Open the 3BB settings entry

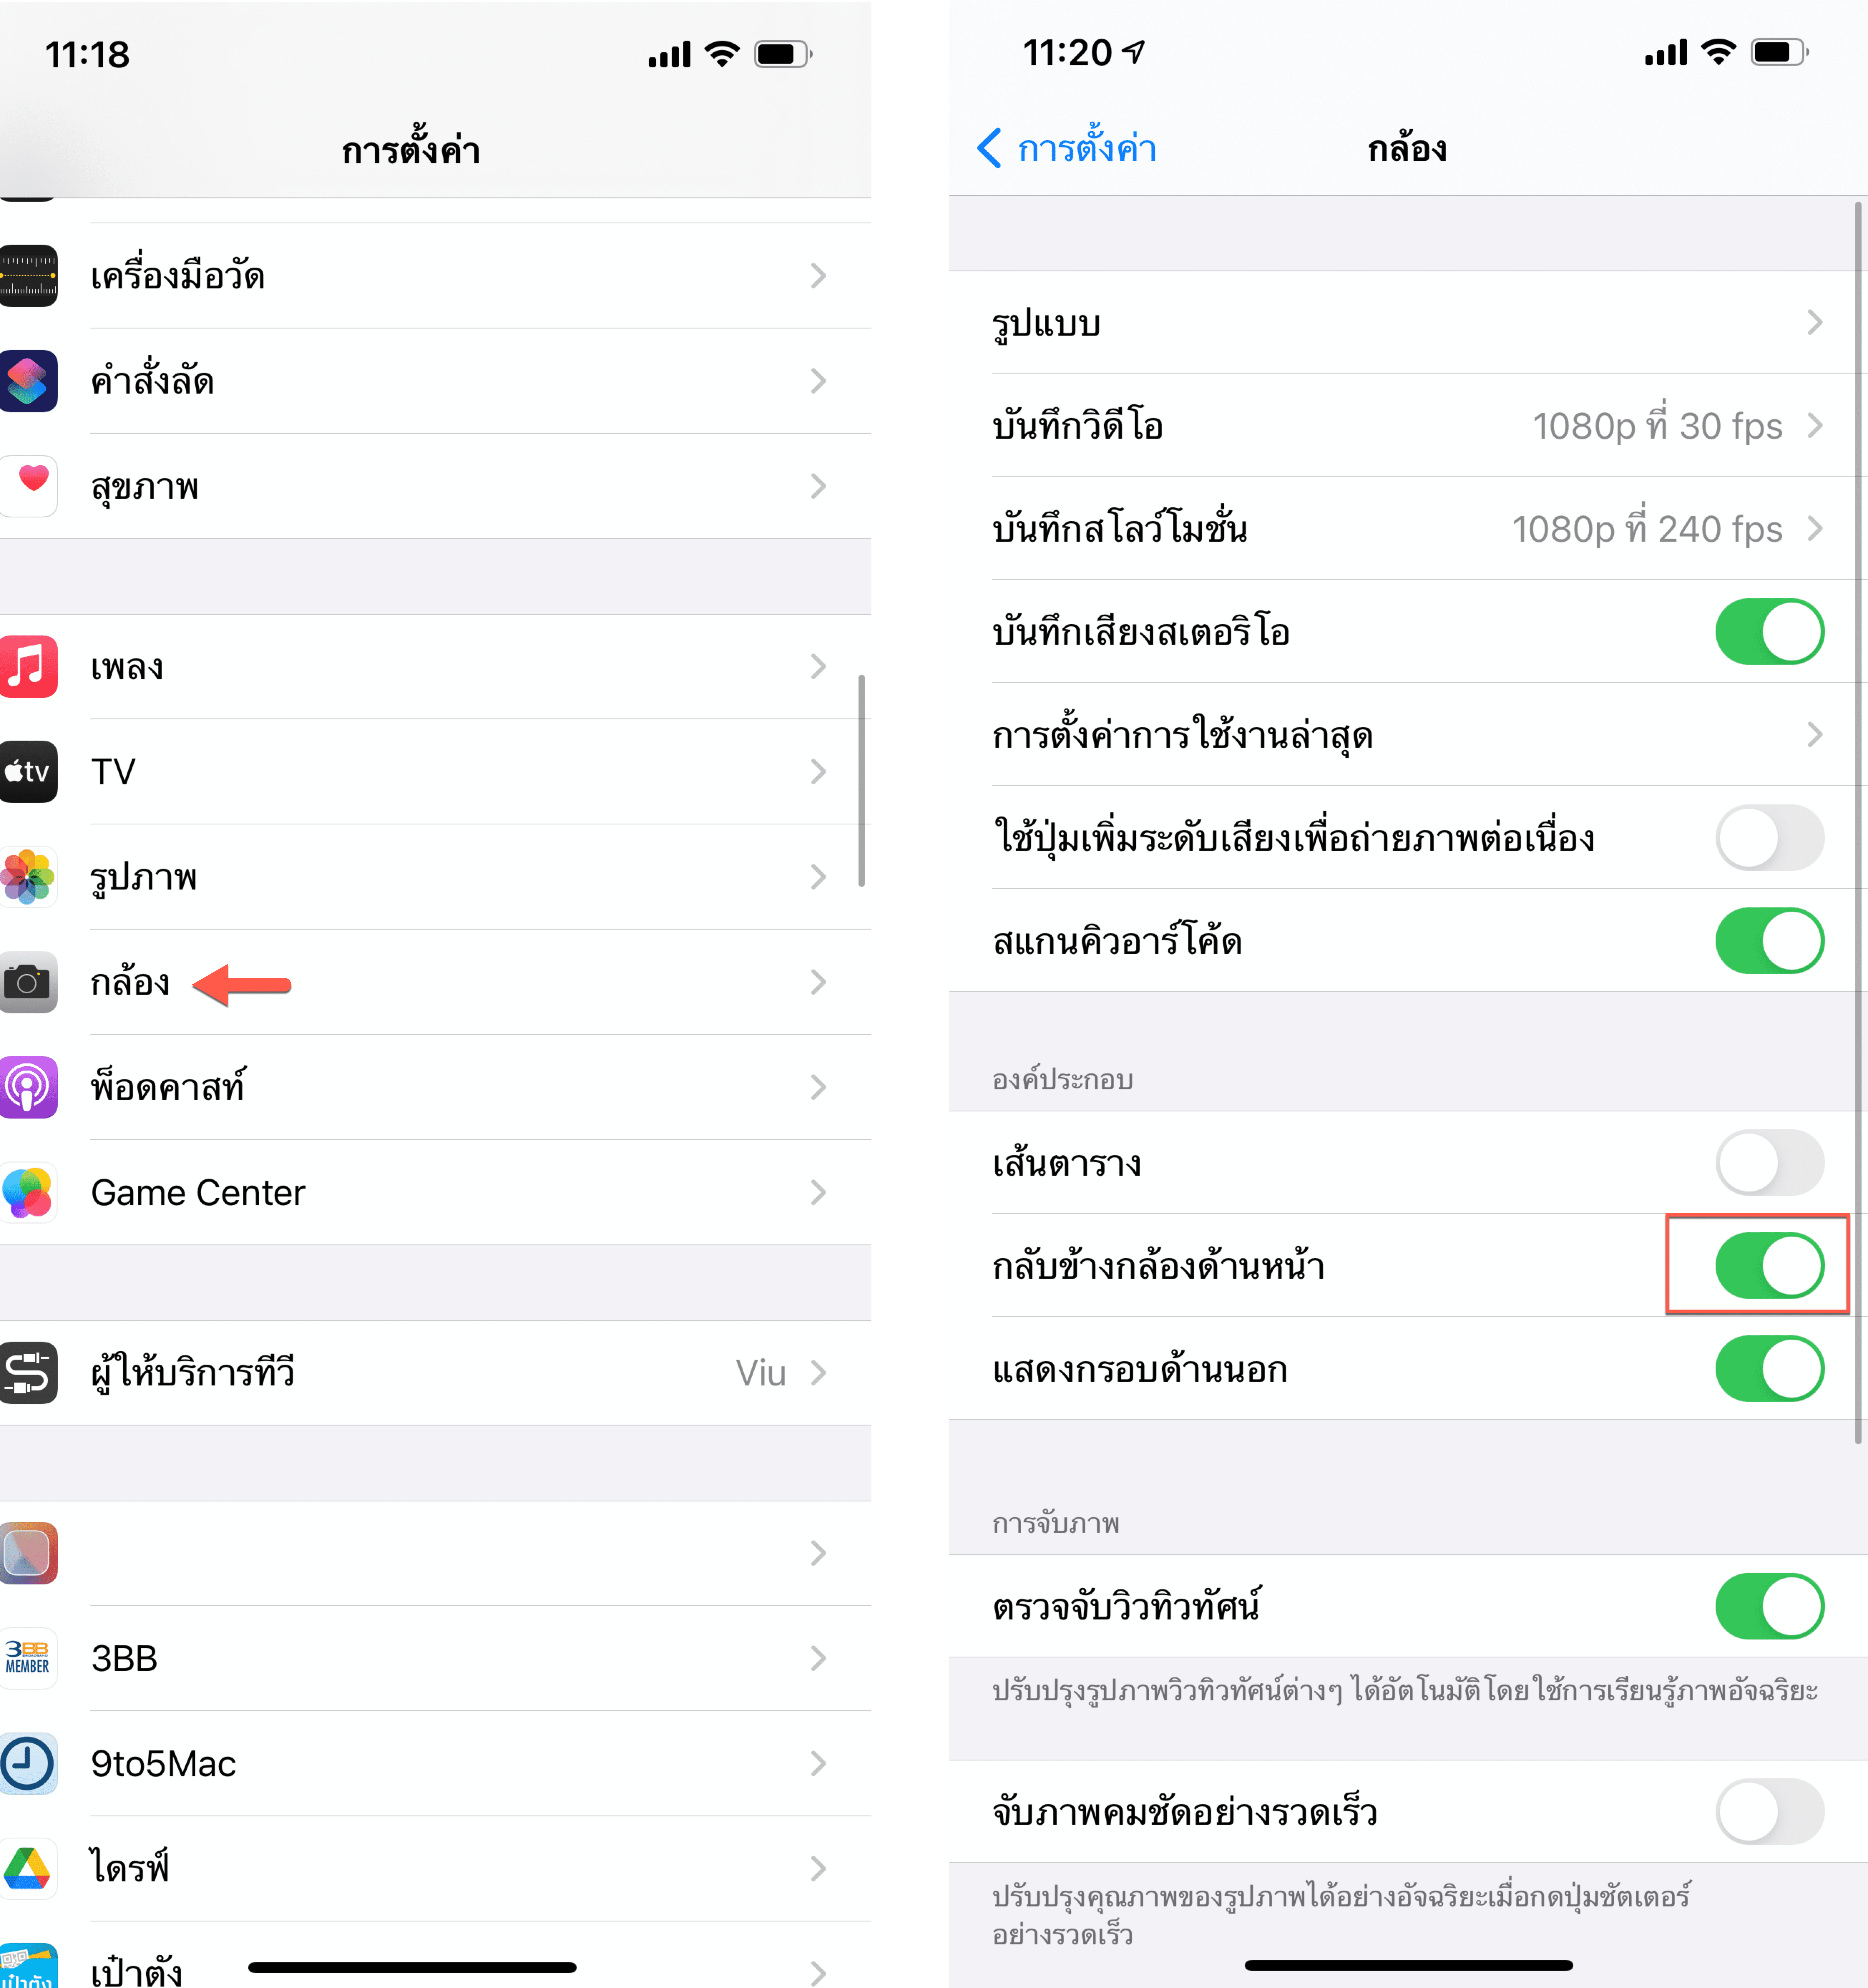[435, 1658]
